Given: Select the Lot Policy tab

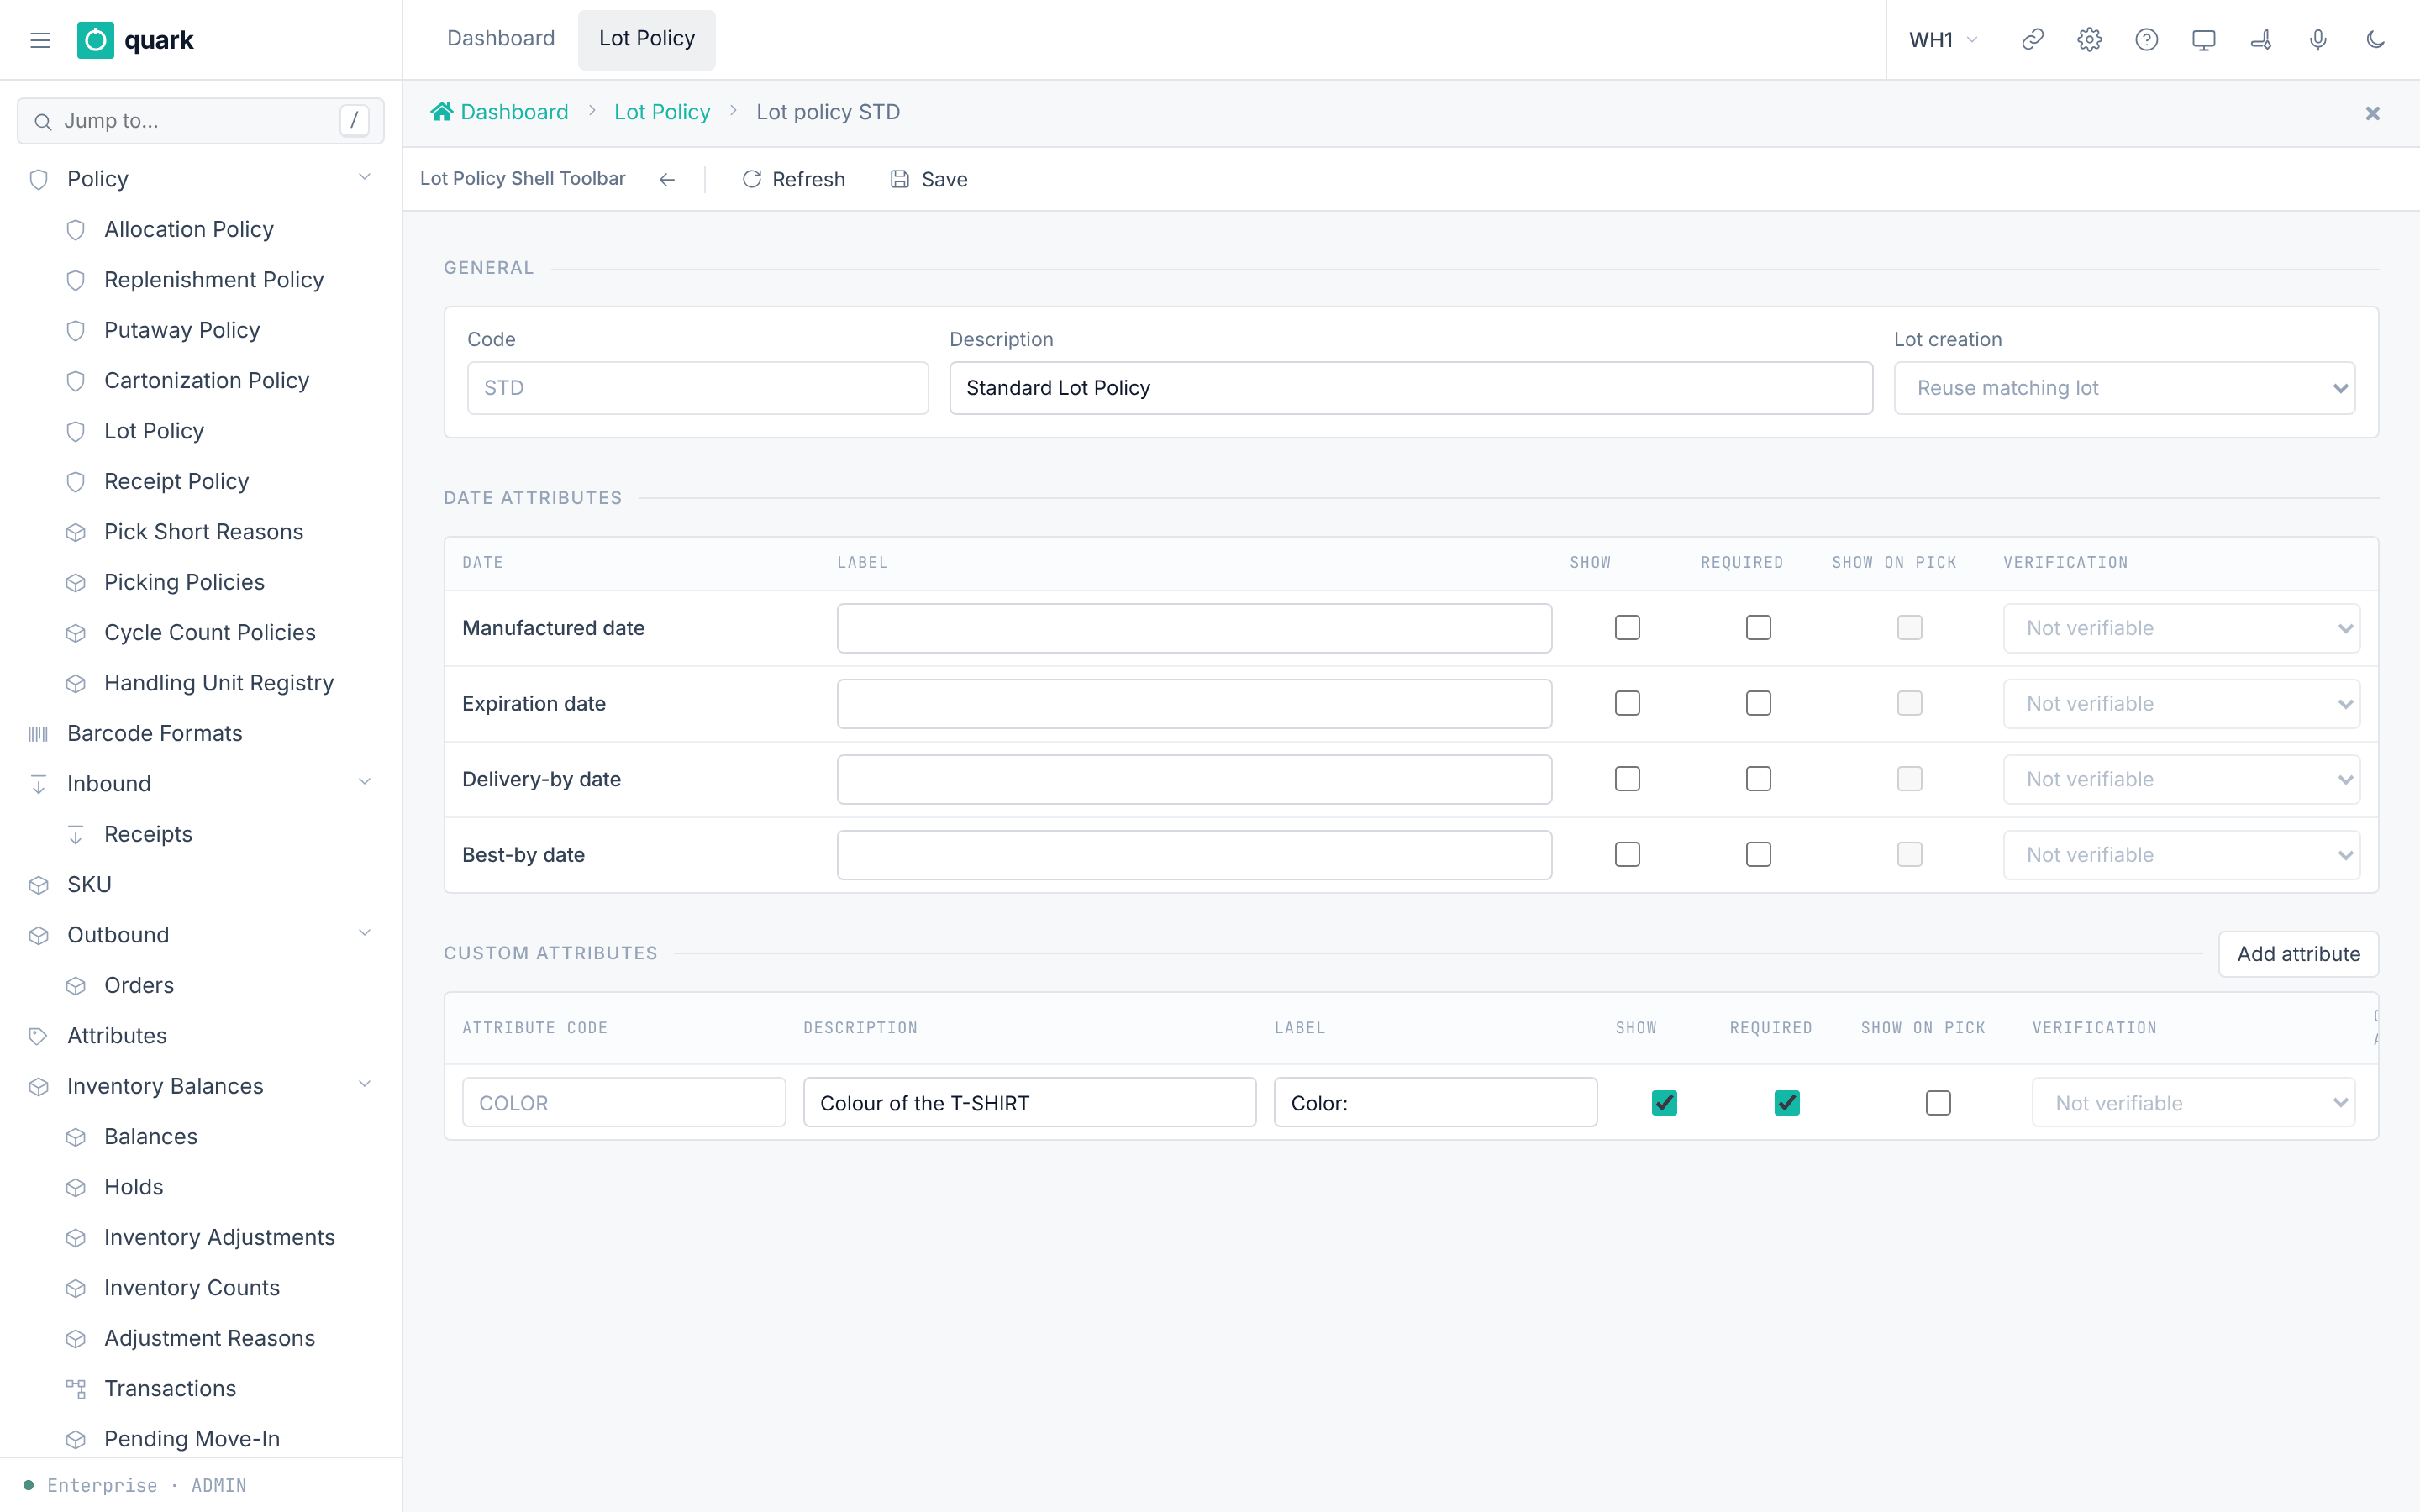Looking at the screenshot, I should tap(646, 39).
